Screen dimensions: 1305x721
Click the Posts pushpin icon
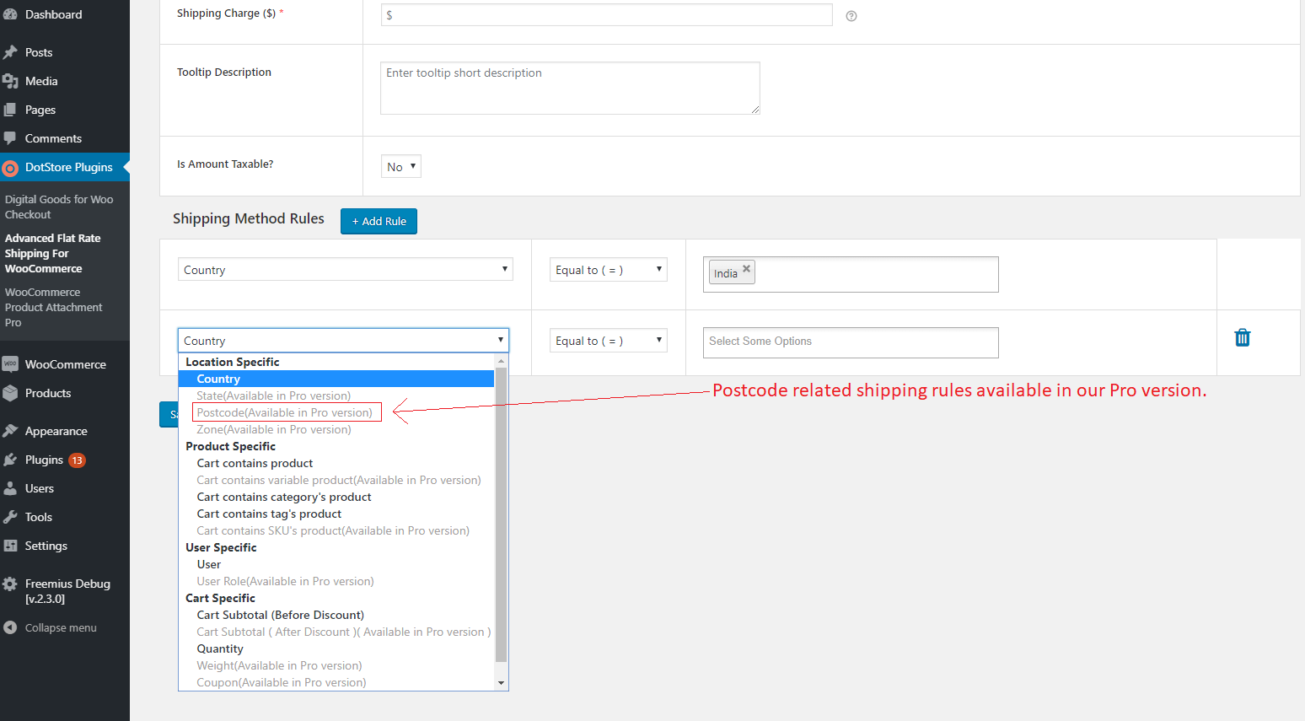[x=10, y=52]
